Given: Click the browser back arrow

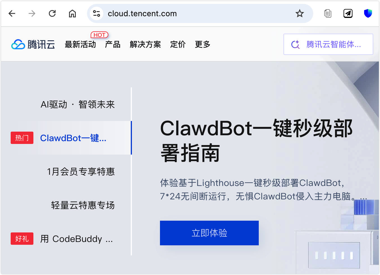Looking at the screenshot, I should click(x=12, y=13).
